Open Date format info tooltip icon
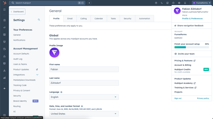The width and height of the screenshot is (213, 119). [82, 106]
